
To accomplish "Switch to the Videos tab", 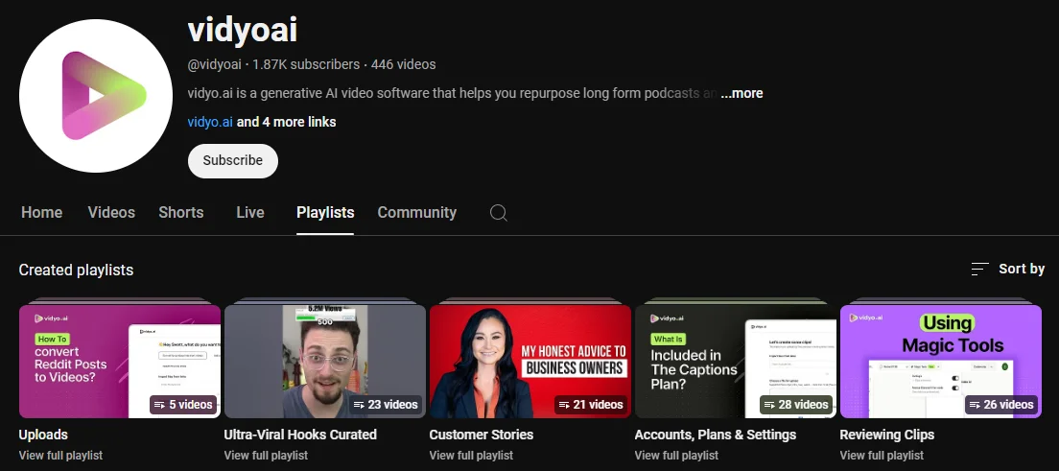I will (x=111, y=212).
